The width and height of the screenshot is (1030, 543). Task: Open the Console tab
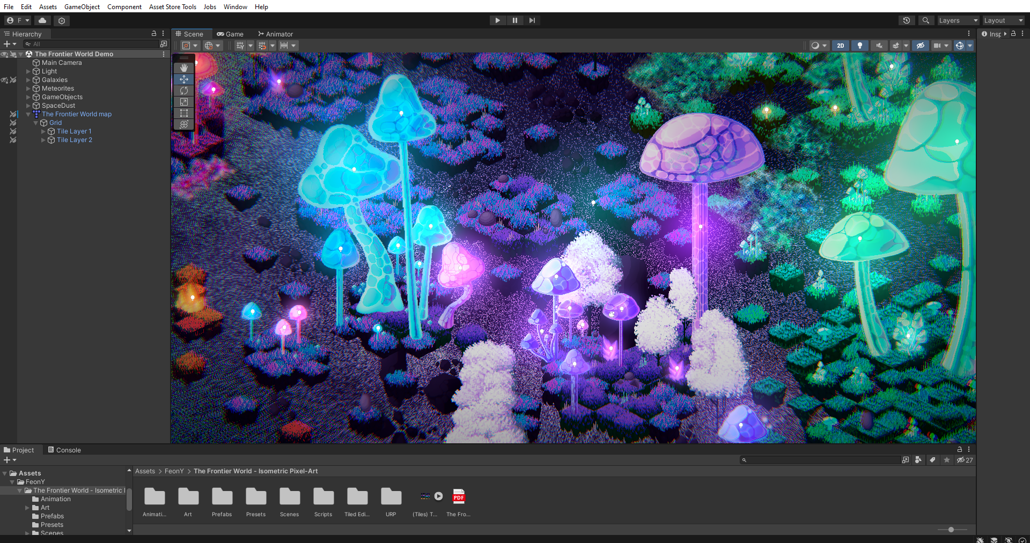(x=64, y=450)
